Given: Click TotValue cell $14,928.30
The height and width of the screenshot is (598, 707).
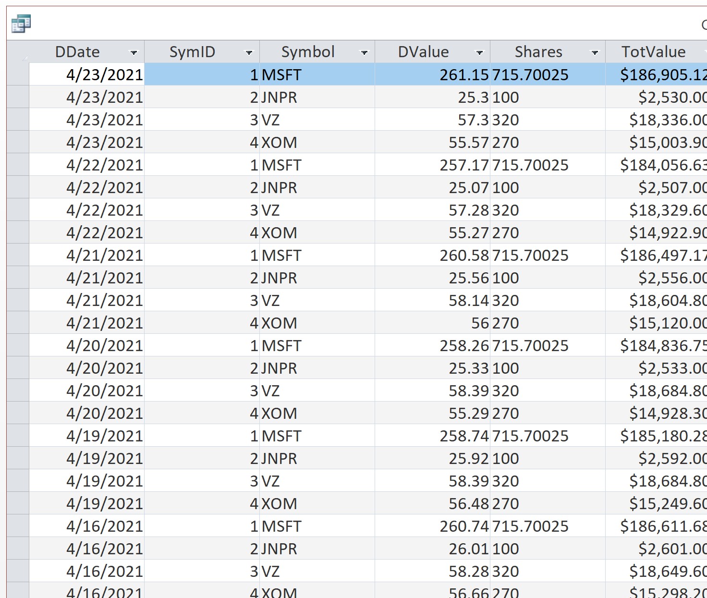Looking at the screenshot, I should click(x=656, y=413).
